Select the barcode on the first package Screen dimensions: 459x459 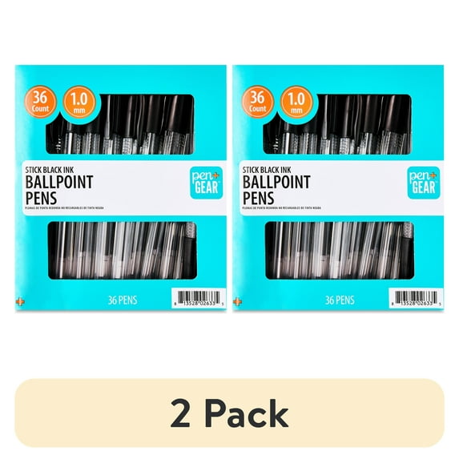199,298
